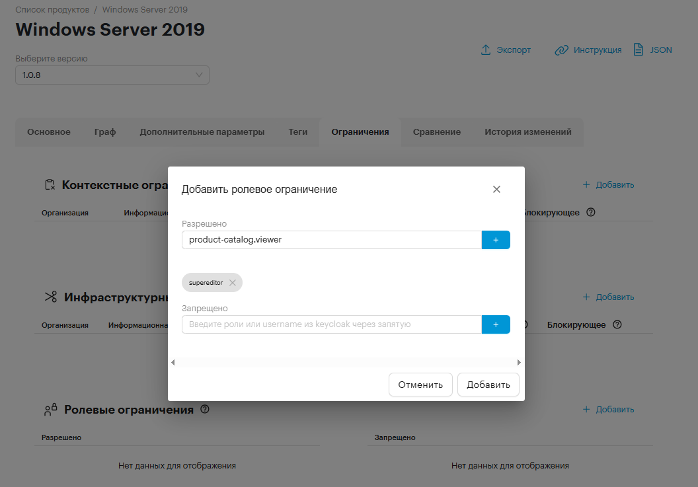The image size is (698, 487).
Task: Open the История изменений tab
Action: click(528, 131)
